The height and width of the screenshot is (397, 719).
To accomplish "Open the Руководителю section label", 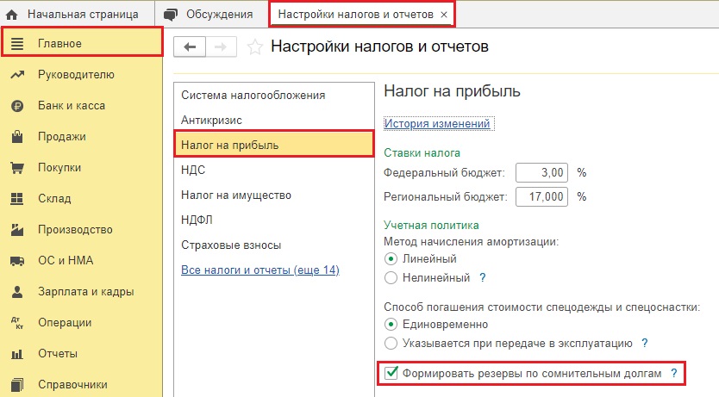I will pyautogui.click(x=76, y=75).
